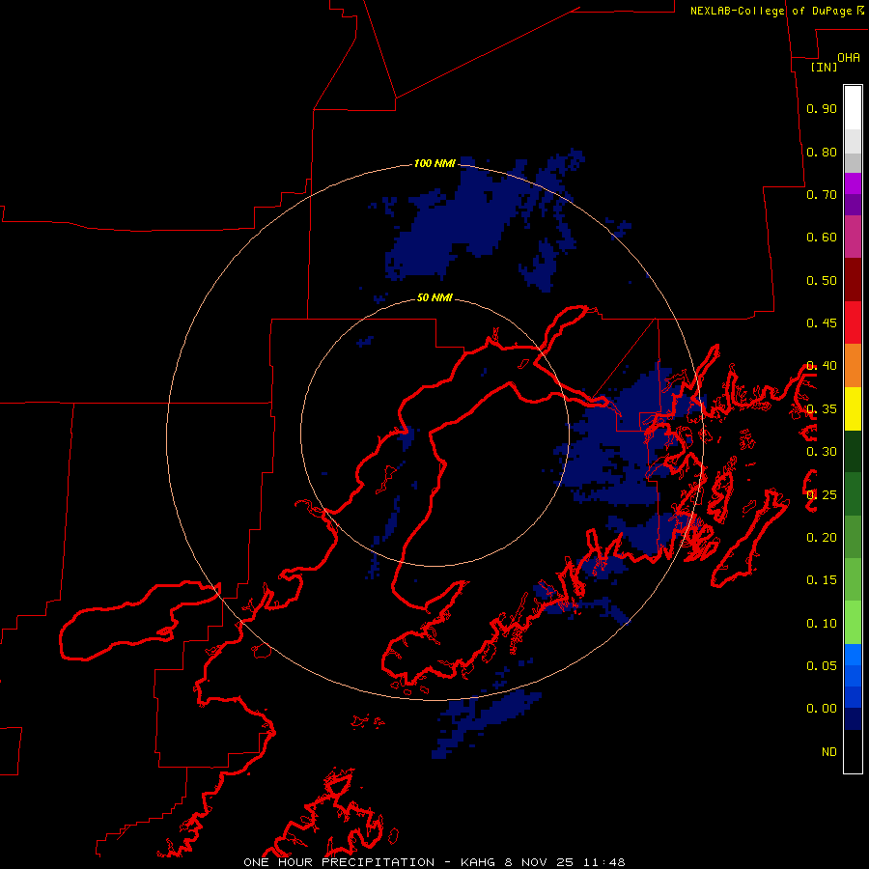Image resolution: width=869 pixels, height=869 pixels.
Task: Pick the orange legend swatch
Action: click(x=853, y=366)
